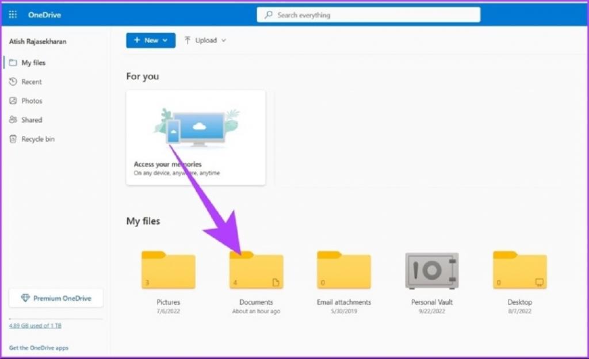Open the app launcher grid icon
Viewport: 589px width, 359px height.
click(x=13, y=14)
